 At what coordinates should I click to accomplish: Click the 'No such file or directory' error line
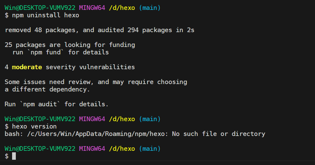(x=135, y=134)
